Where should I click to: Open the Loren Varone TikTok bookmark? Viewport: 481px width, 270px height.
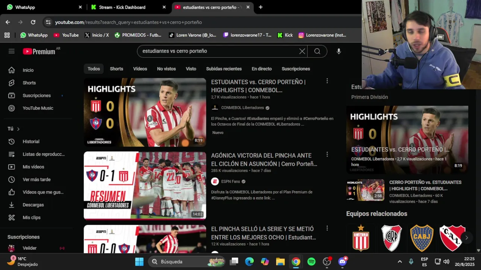coord(192,35)
